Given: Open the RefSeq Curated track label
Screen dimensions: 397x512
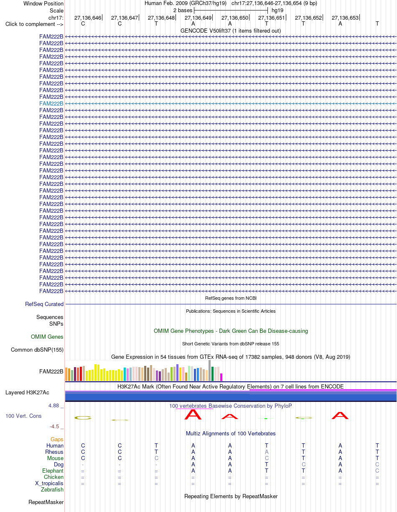Looking at the screenshot, I should (x=44, y=304).
